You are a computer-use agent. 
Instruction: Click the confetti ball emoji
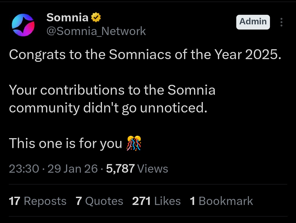134,143
